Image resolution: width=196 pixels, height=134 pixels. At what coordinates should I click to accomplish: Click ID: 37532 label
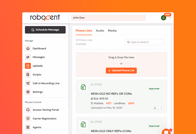tap(96, 122)
